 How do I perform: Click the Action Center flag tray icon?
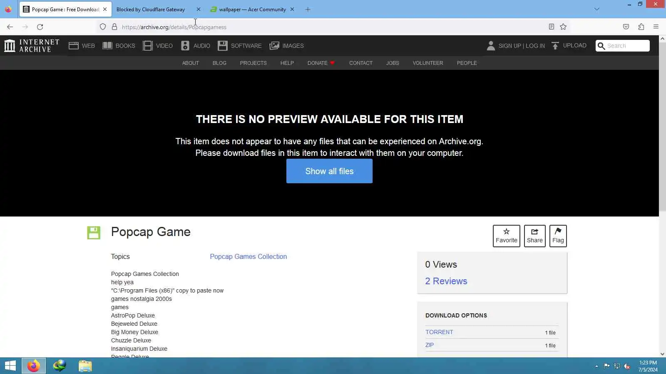tap(607, 366)
